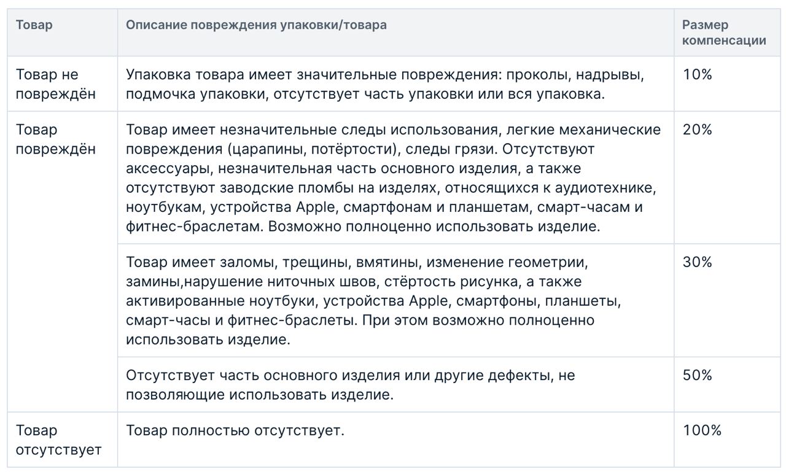
Task: Click the description starting "Товар имеет незначительные следы"
Action: click(x=393, y=178)
